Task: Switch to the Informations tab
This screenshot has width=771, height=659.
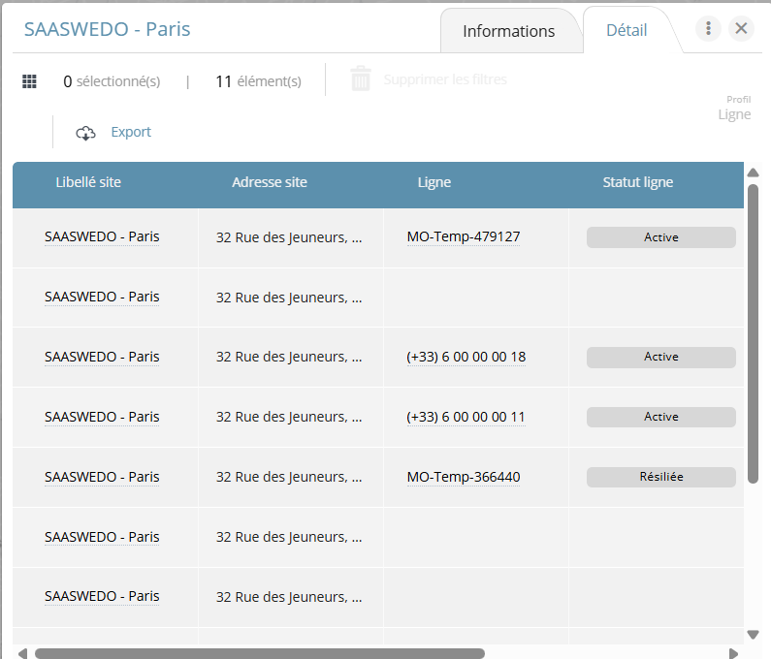Action: click(x=508, y=31)
